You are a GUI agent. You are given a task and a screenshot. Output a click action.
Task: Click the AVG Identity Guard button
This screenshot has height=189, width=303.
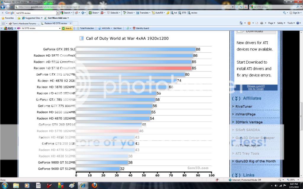pos(141,28)
